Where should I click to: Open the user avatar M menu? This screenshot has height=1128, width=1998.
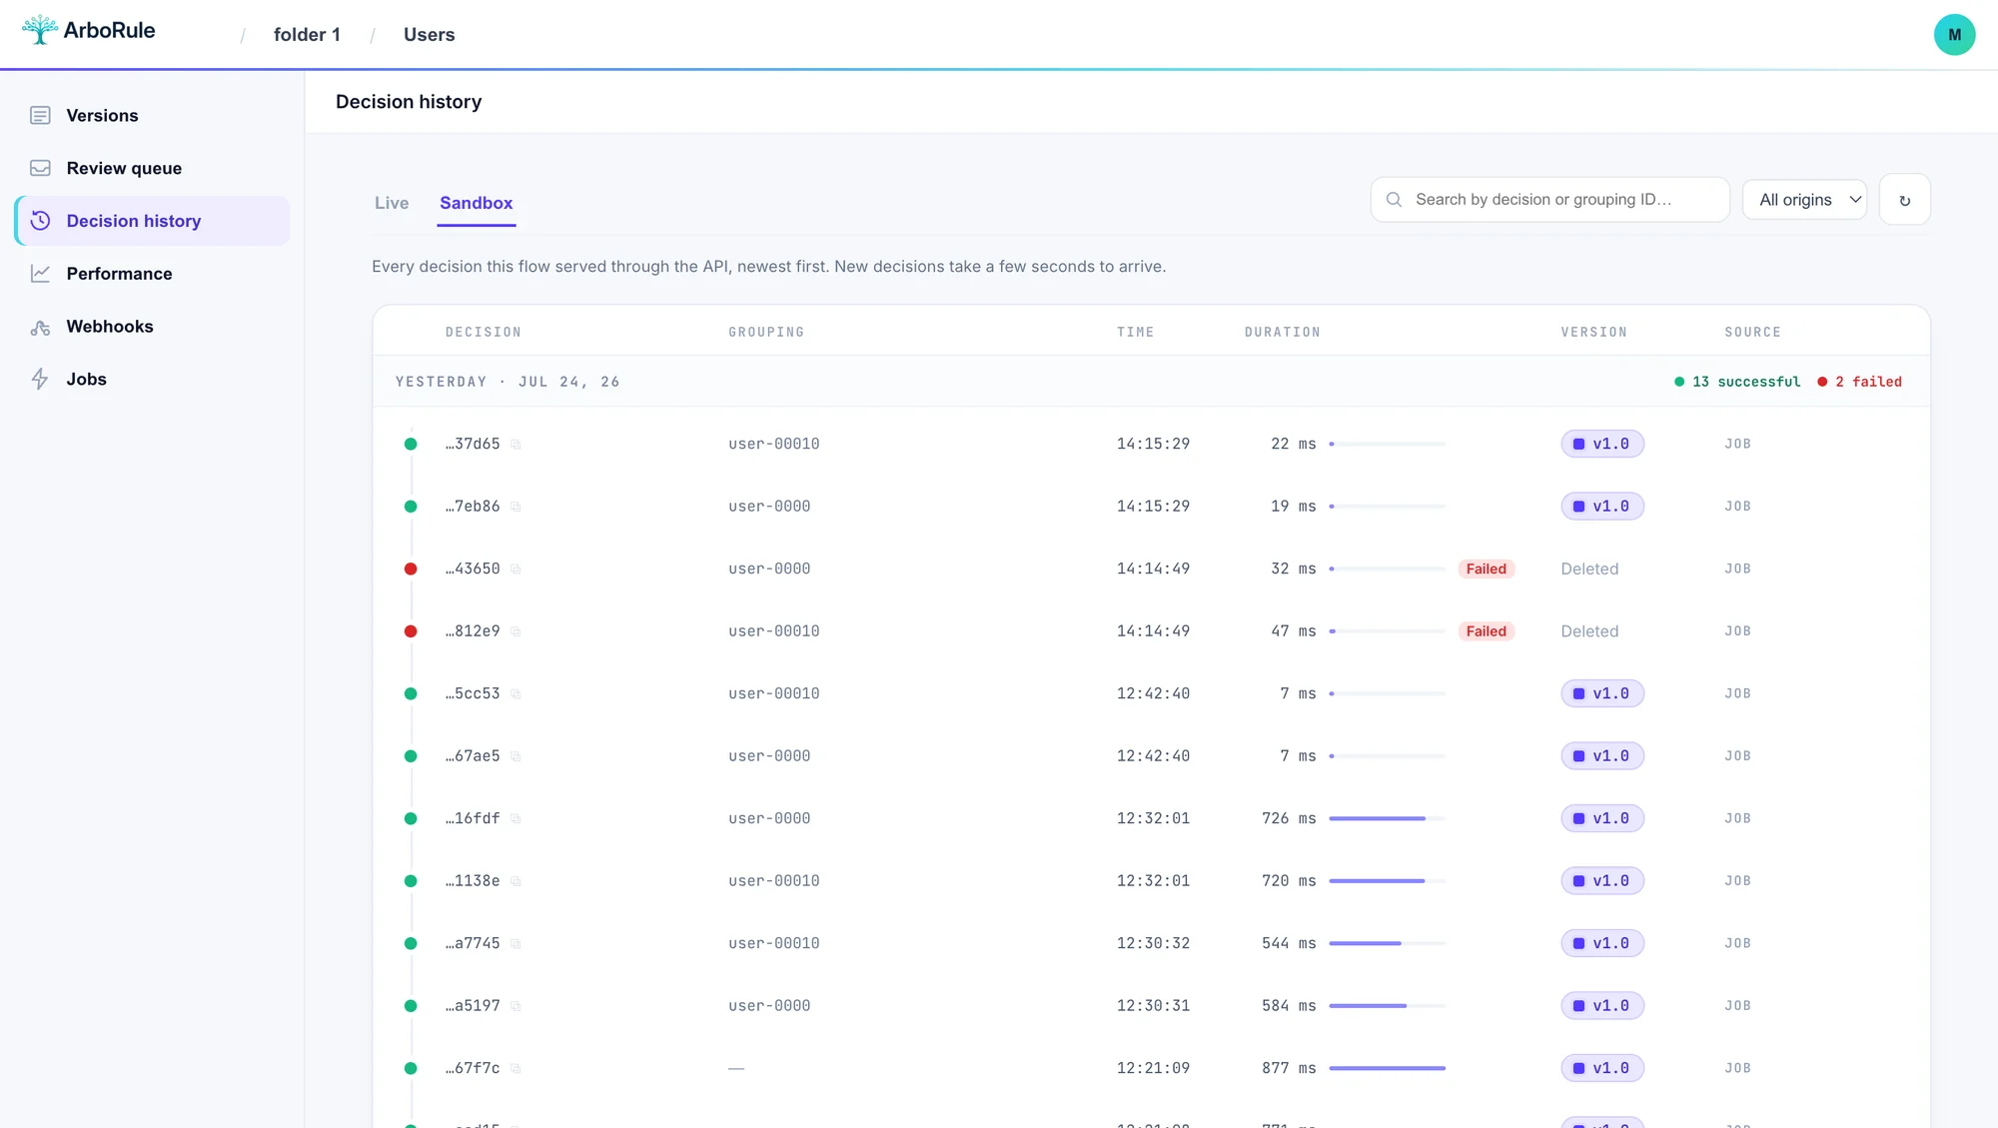[1954, 35]
